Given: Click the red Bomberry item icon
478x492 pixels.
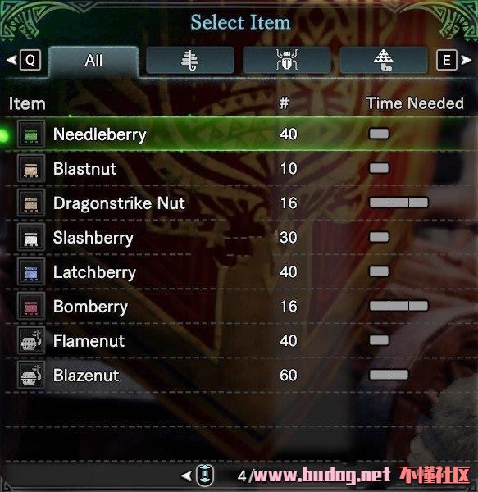Looking at the screenshot, I should [31, 306].
